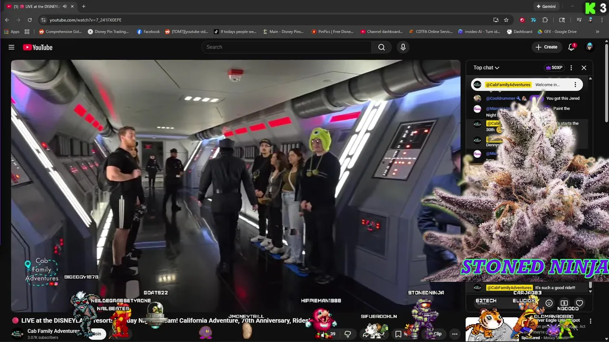Open the PinPics Free Disney bookmark
Image resolution: width=609 pixels, height=342 pixels.
click(333, 32)
